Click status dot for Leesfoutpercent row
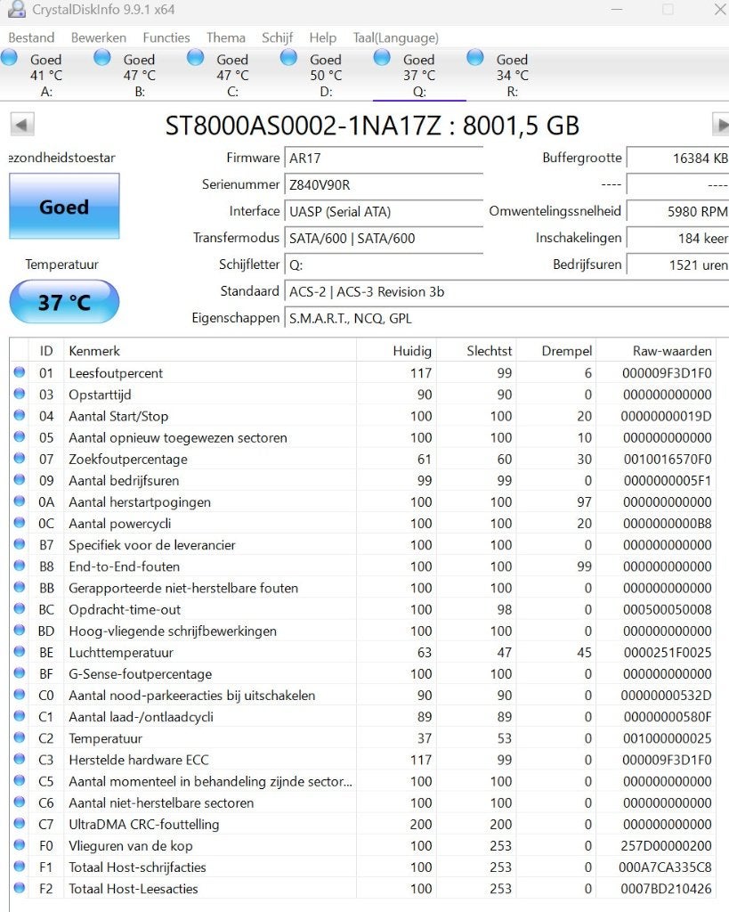Screen dimensions: 729x912 [x=20, y=372]
